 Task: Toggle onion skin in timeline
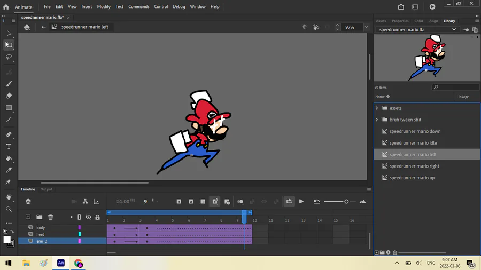(x=240, y=201)
